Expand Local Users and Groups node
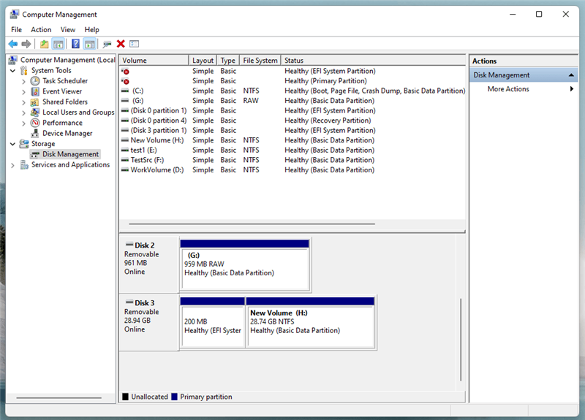Viewport: 585px width, 420px height. pos(23,112)
